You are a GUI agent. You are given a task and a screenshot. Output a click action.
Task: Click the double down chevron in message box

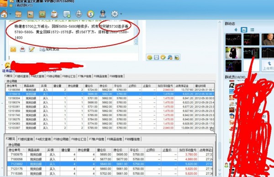[x=136, y=43]
